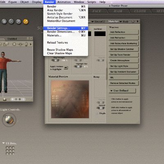
Task: Switch to the Cloth room tab
Action: pyautogui.click(x=140, y=11)
